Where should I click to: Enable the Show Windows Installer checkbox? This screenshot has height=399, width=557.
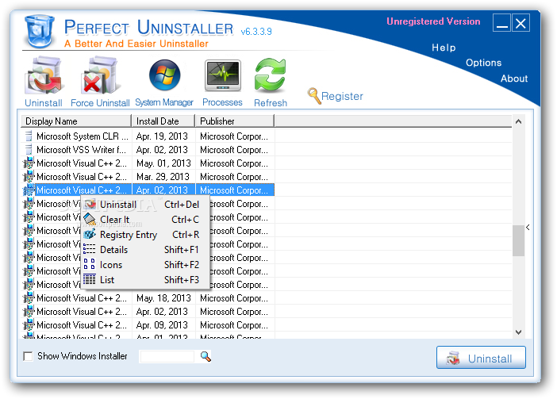coord(28,356)
